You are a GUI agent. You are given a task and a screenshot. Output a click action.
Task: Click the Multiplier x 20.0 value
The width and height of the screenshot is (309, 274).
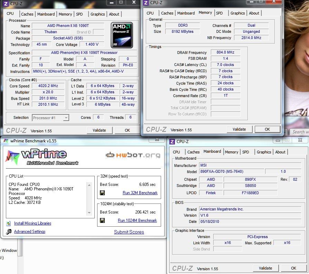pyautogui.click(x=48, y=92)
